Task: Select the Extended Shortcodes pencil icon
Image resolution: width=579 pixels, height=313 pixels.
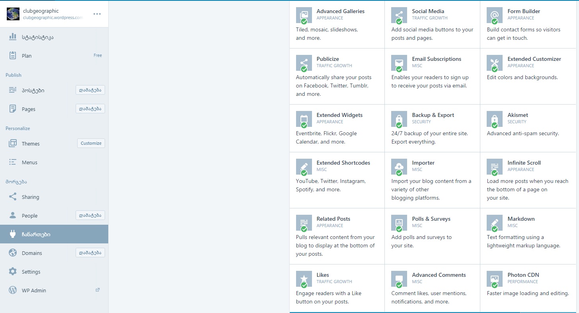Action: tap(304, 167)
